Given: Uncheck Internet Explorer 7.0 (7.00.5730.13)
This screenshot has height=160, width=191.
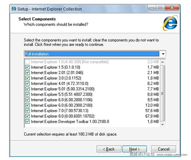Looking at the screenshot, I should point(27,111).
